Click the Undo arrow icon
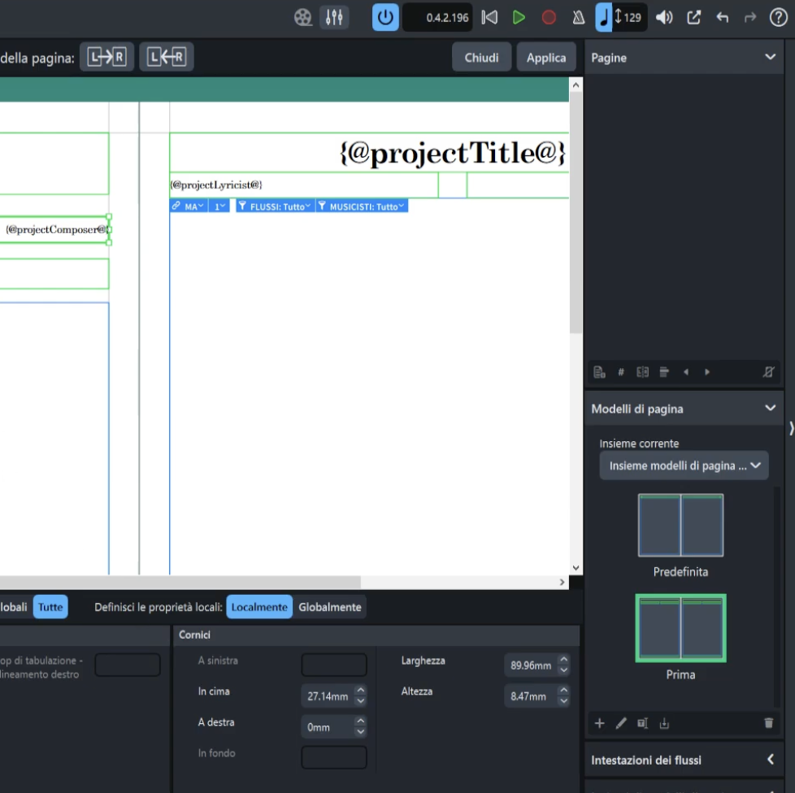This screenshot has height=793, width=795. pos(722,17)
